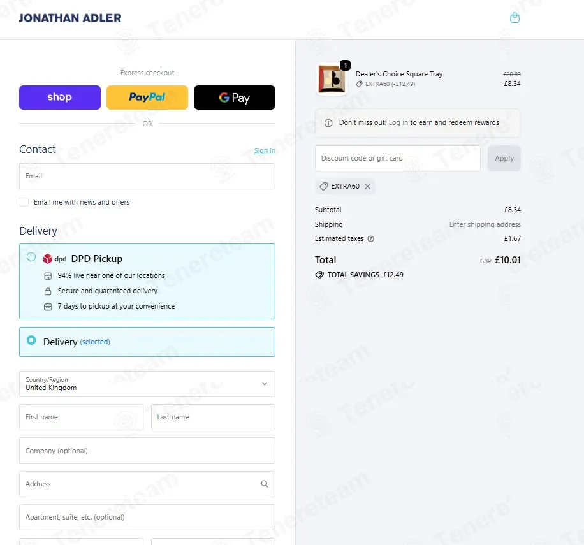The image size is (584, 545).
Task: Click the Dealer's Choice Square Tray thumbnail
Action: 332,79
